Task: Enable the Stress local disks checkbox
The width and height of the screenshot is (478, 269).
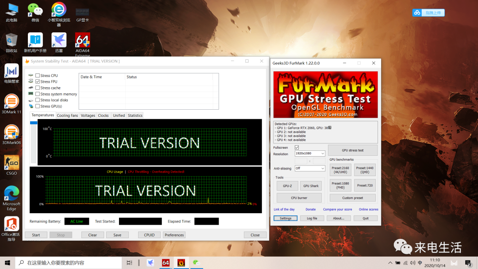Action: (38, 100)
